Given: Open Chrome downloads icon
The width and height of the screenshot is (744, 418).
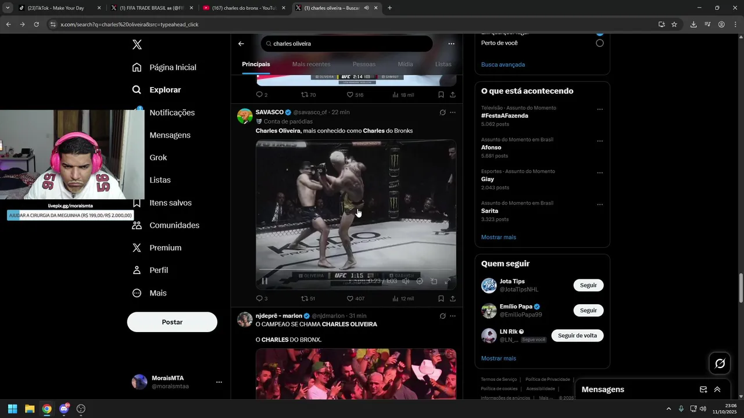Looking at the screenshot, I should (x=693, y=24).
